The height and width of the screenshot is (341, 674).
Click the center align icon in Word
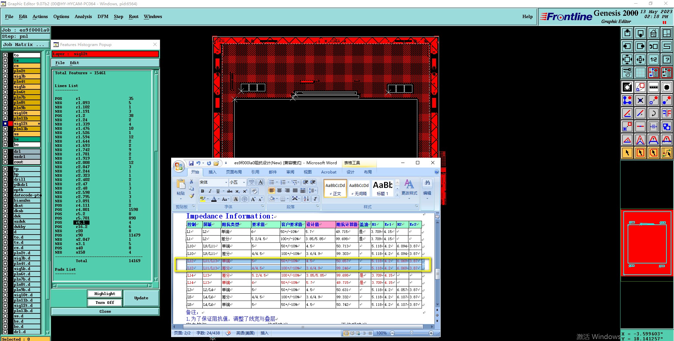coord(279,191)
